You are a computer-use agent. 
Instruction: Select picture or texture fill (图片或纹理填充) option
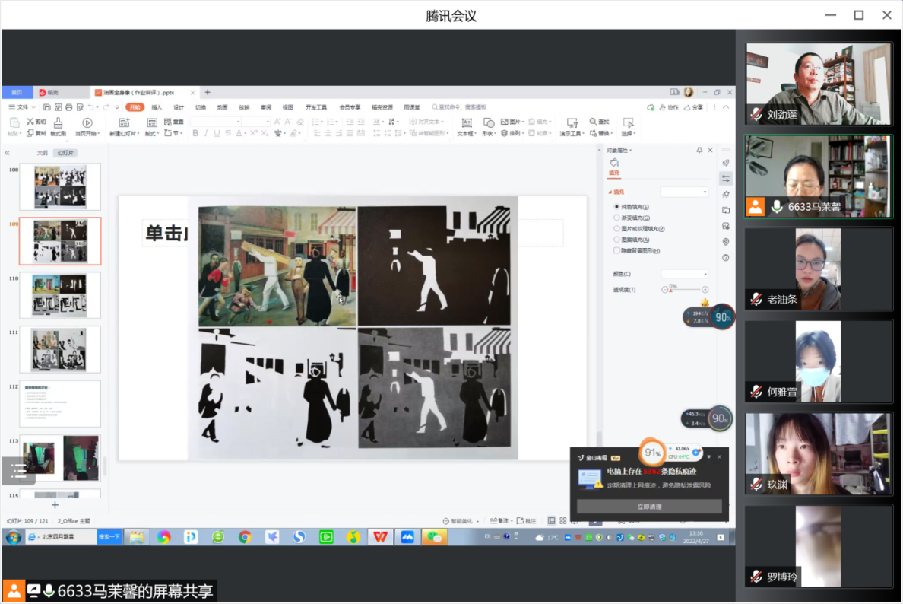616,228
